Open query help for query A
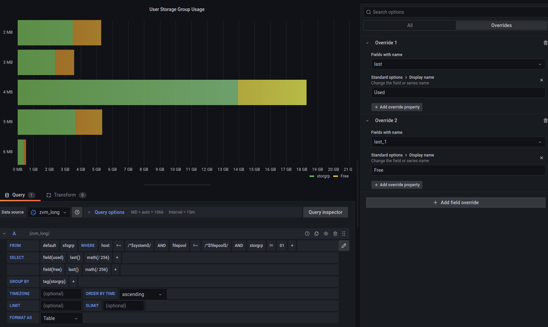The width and height of the screenshot is (548, 327). [307, 234]
